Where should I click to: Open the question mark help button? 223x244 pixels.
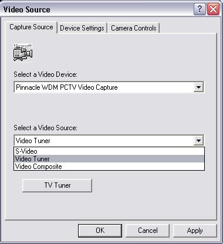200,9
